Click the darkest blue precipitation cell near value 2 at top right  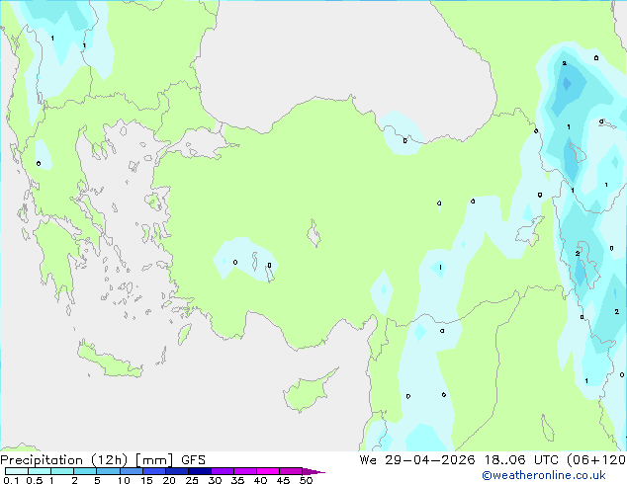point(567,83)
